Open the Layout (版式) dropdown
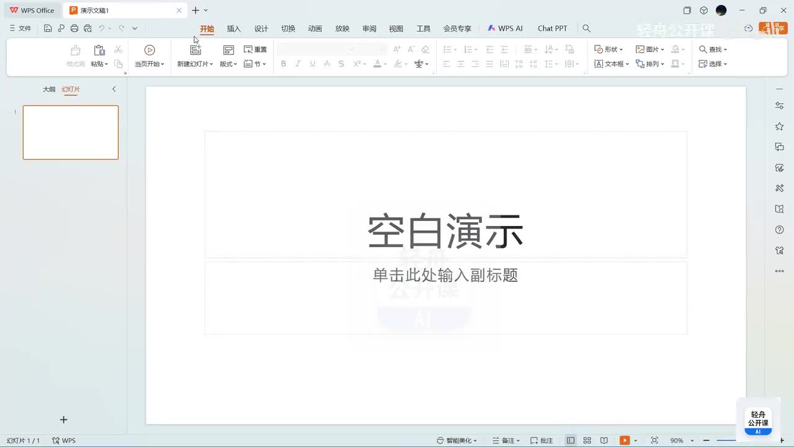Image resolution: width=794 pixels, height=447 pixels. tap(228, 64)
